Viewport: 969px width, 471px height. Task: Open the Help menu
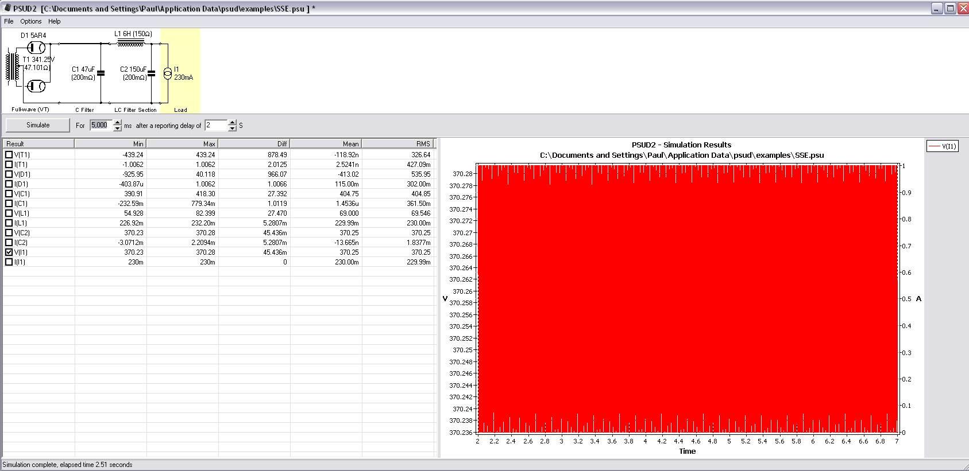pyautogui.click(x=55, y=21)
